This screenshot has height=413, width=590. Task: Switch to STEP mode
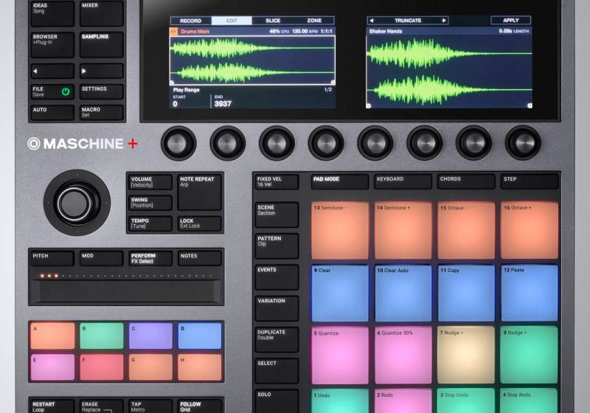pos(530,181)
